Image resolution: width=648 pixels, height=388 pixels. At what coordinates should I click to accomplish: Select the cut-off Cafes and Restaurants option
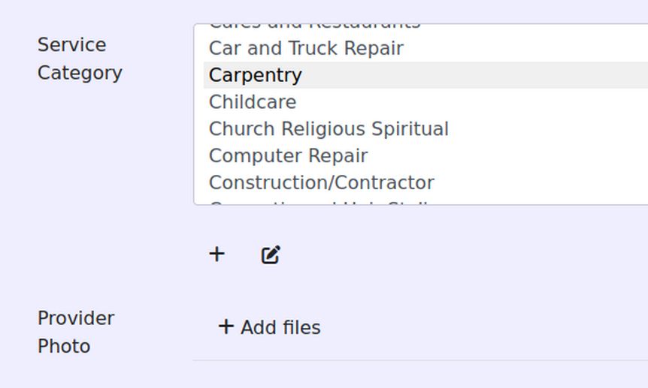tap(314, 27)
